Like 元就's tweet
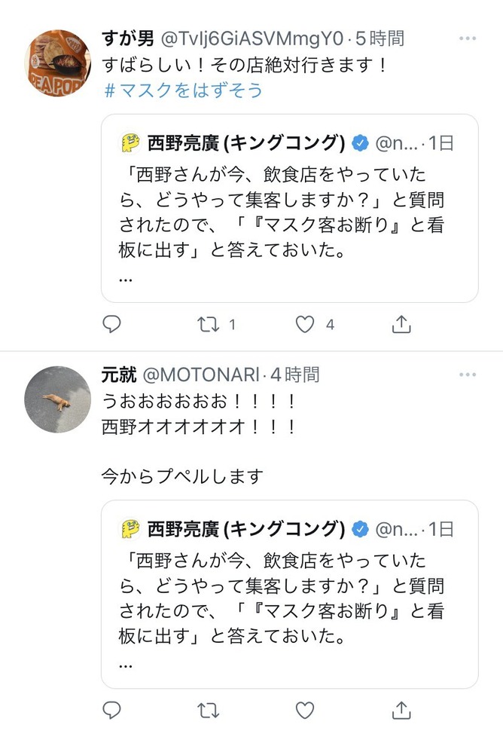 coord(304,710)
